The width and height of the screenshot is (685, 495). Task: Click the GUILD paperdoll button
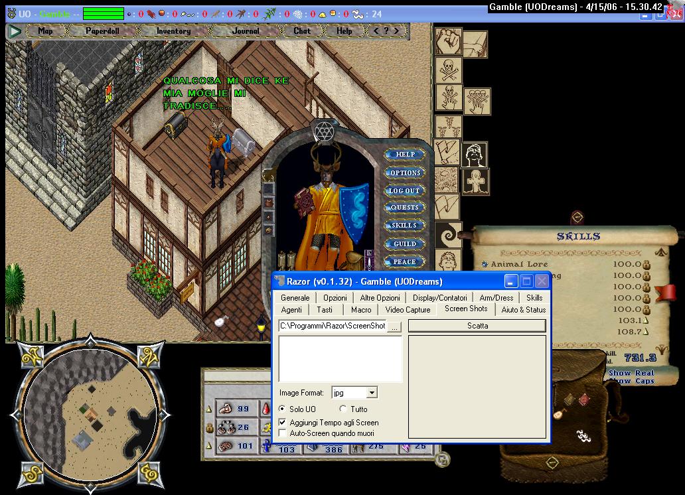tap(405, 244)
